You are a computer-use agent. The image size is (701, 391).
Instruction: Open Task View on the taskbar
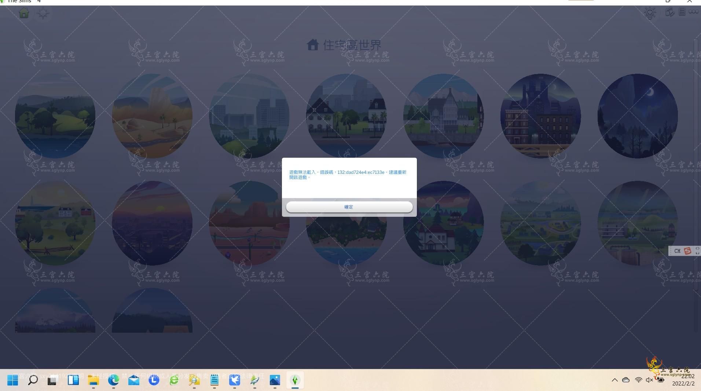click(x=52, y=380)
